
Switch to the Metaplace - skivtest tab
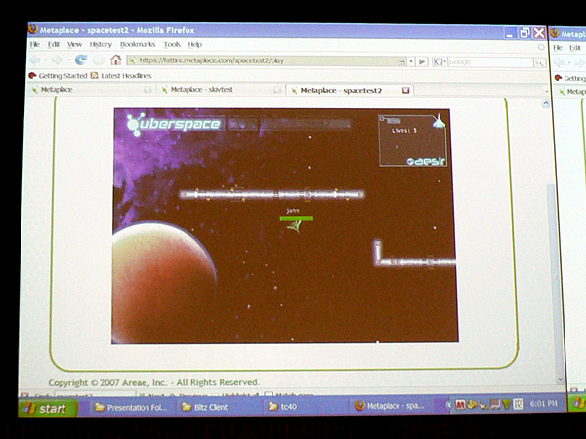tap(221, 90)
